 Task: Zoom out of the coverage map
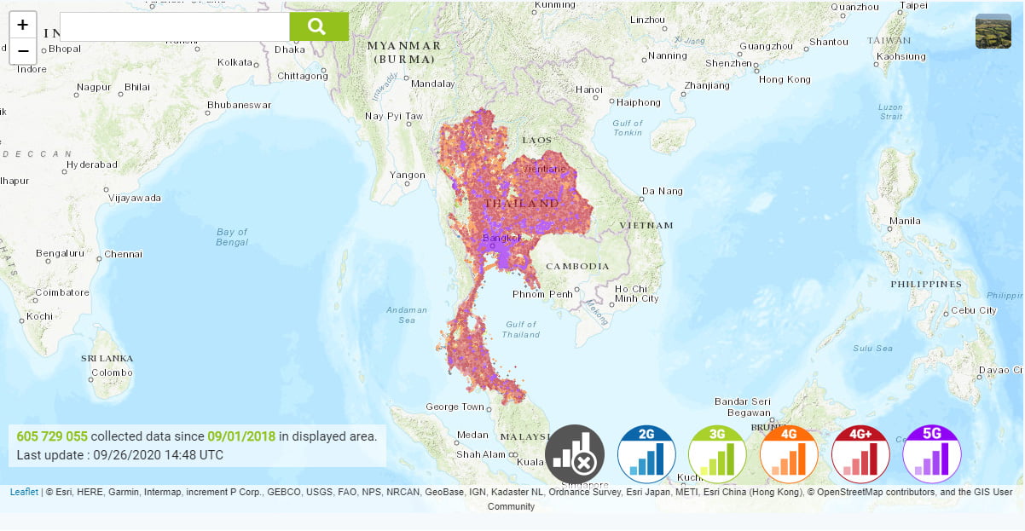tap(23, 51)
